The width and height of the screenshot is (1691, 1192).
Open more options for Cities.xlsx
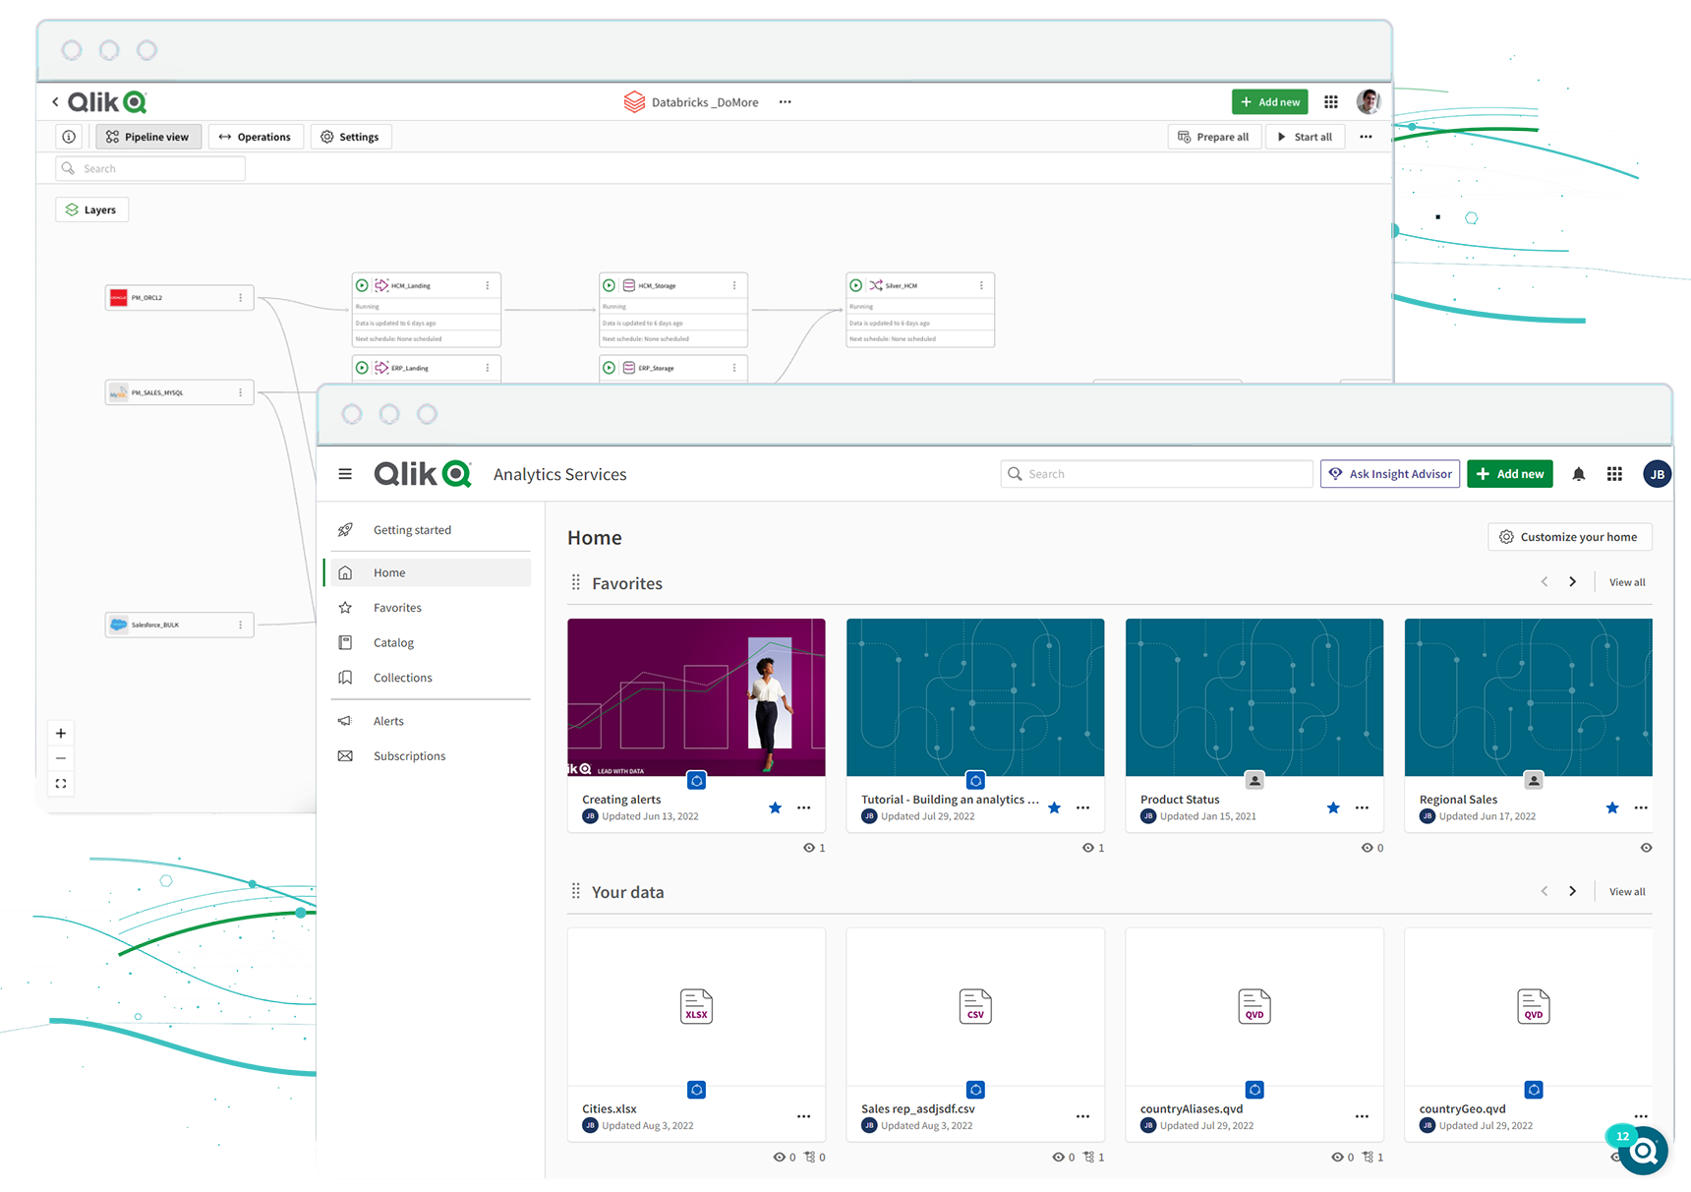coord(803,1116)
